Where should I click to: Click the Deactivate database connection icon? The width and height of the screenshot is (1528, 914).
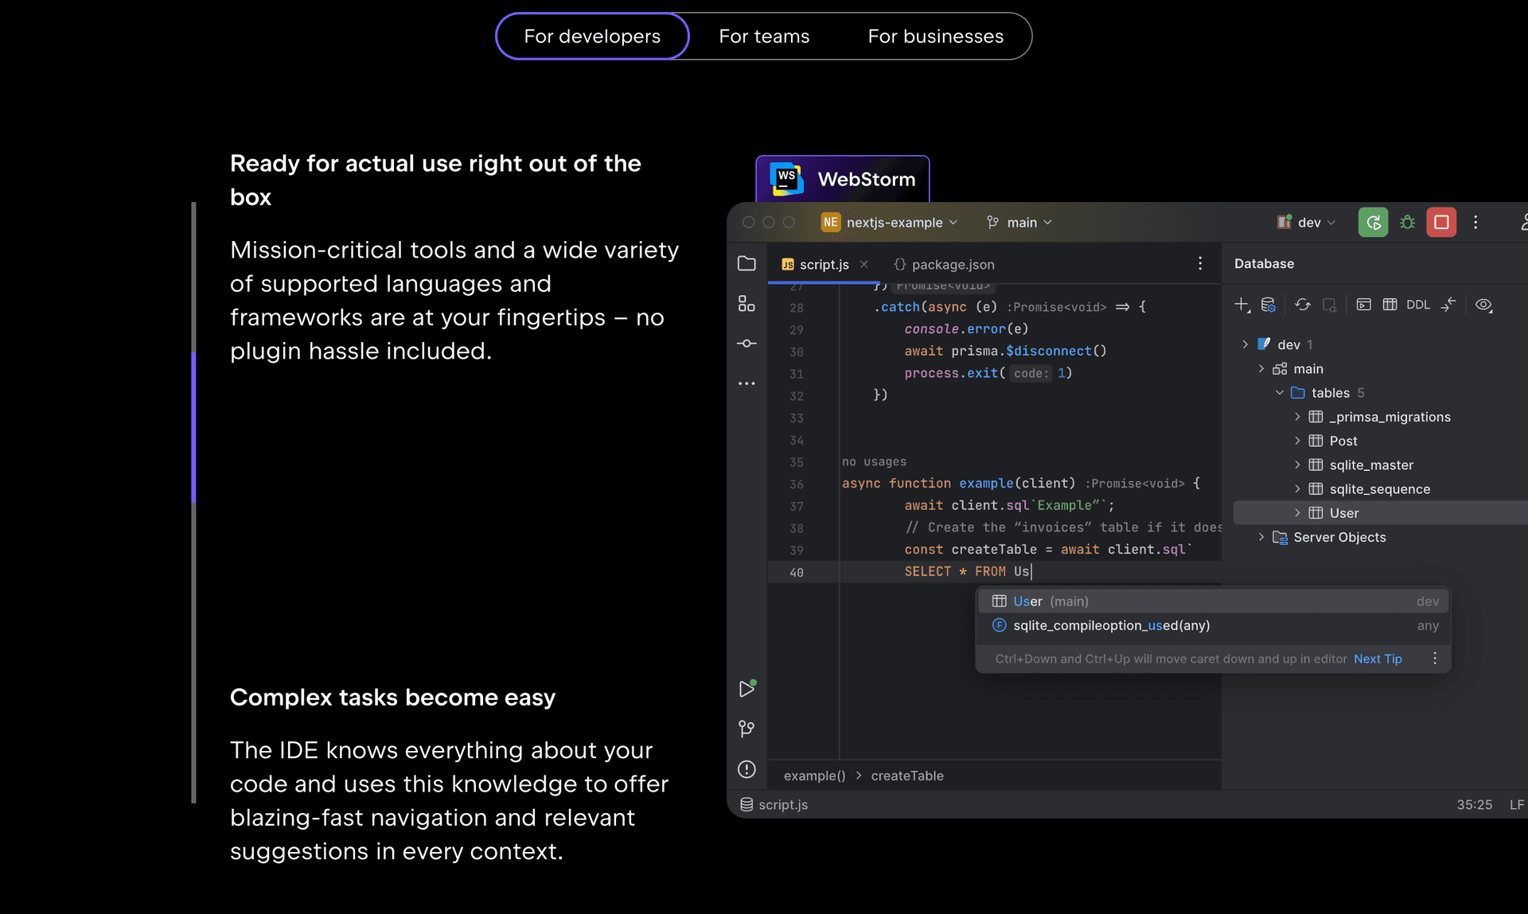coord(1330,305)
